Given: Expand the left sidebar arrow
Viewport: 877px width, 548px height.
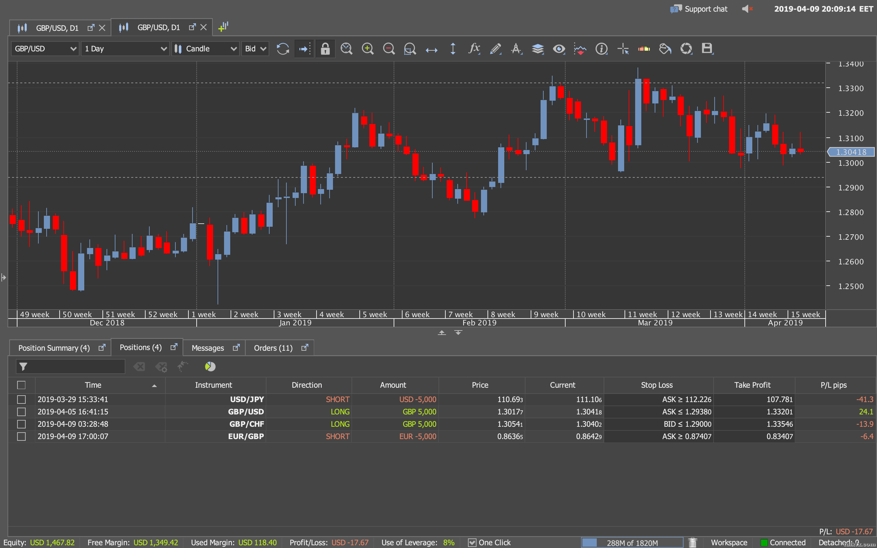Looking at the screenshot, I should point(3,278).
